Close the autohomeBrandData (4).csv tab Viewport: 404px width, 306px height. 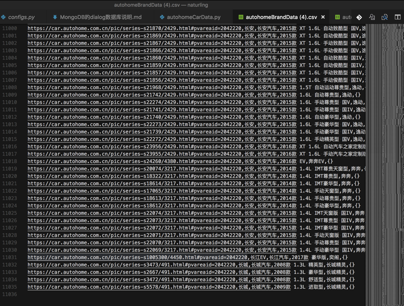pos(323,17)
